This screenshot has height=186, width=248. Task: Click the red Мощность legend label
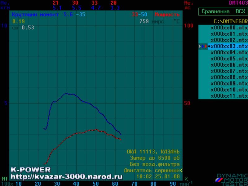167,15
